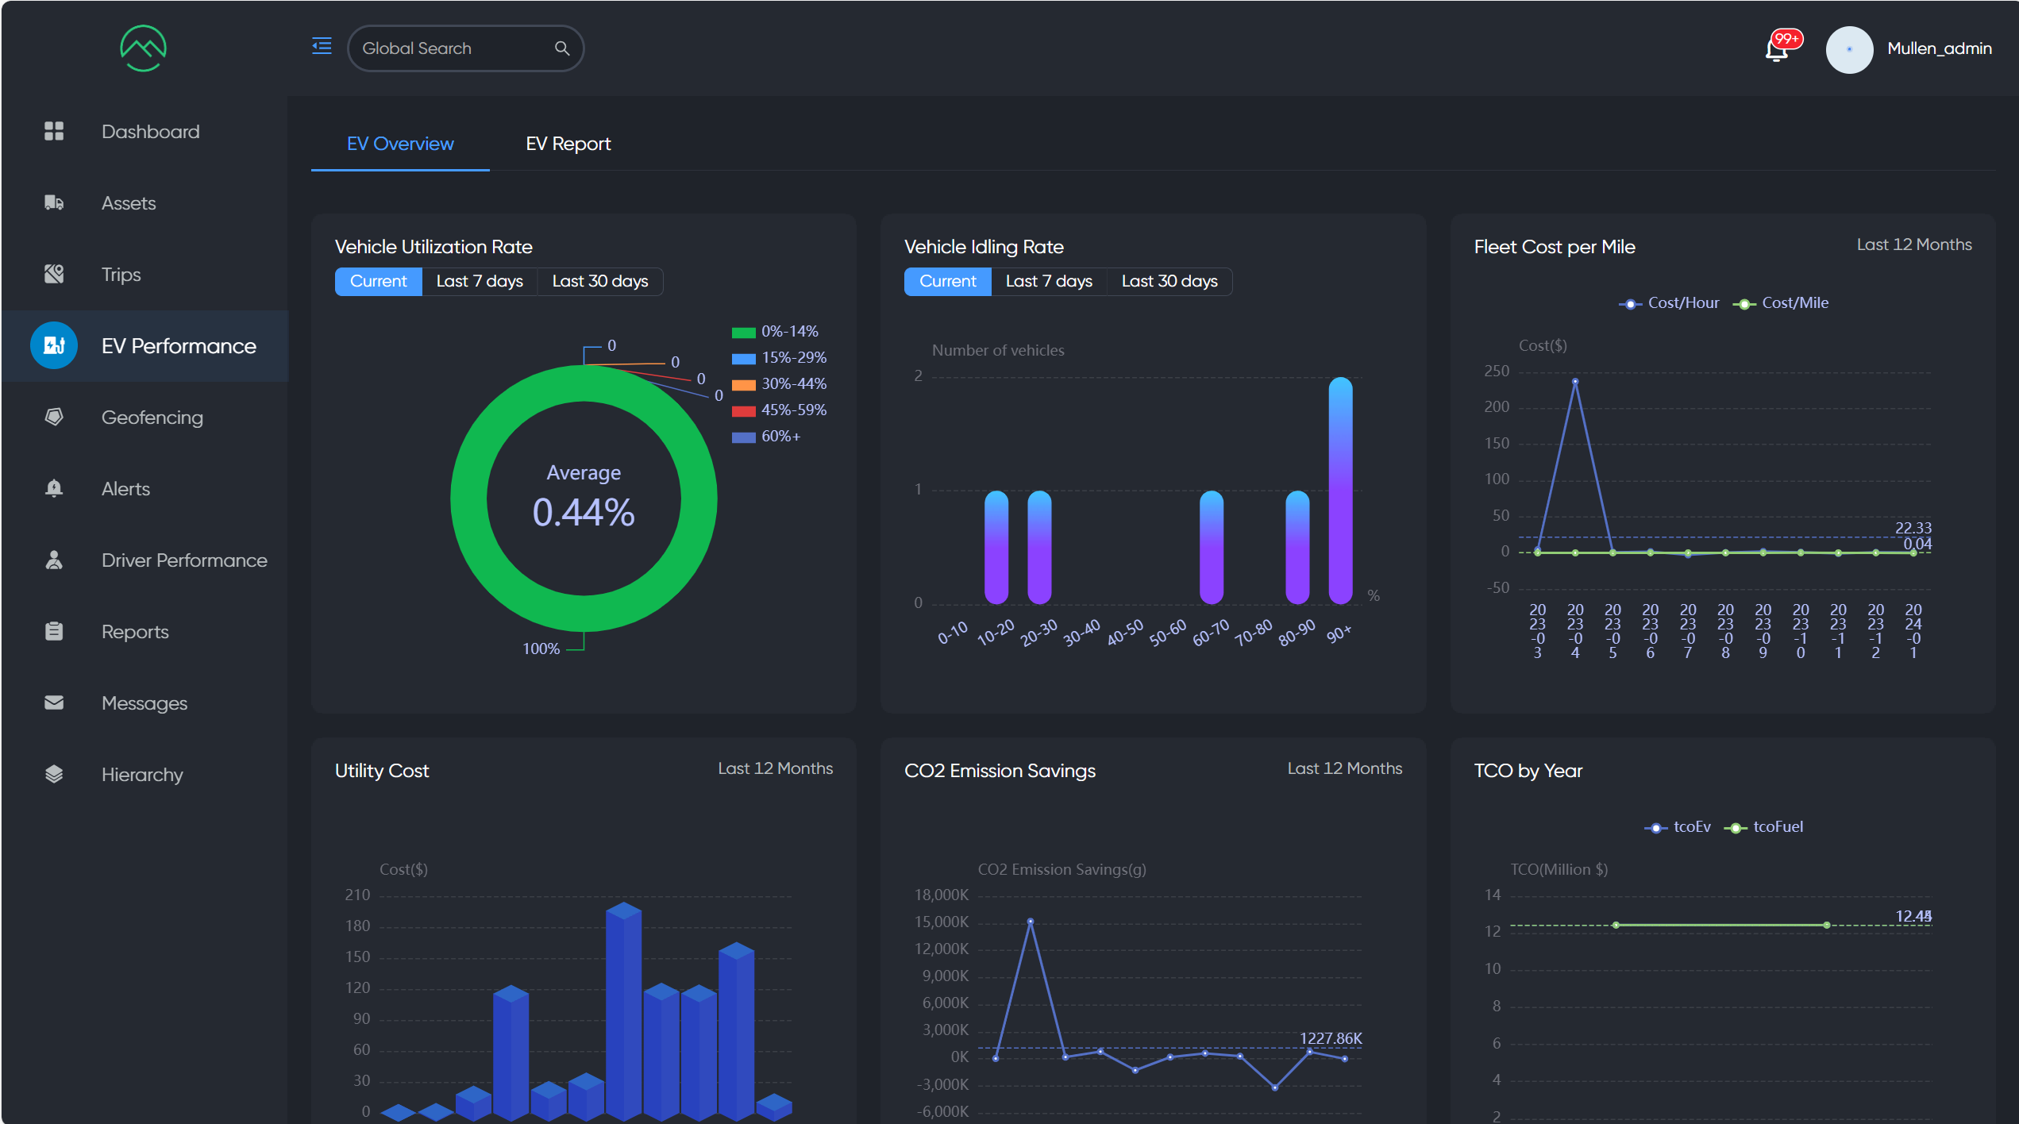Toggle Cost/Mile series in Fleet Cost legend
This screenshot has height=1124, width=2019.
pyautogui.click(x=1781, y=303)
